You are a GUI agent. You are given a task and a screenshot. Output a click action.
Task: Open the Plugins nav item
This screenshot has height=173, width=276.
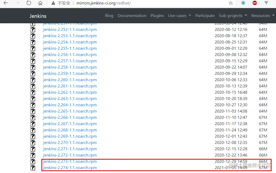click(x=157, y=16)
